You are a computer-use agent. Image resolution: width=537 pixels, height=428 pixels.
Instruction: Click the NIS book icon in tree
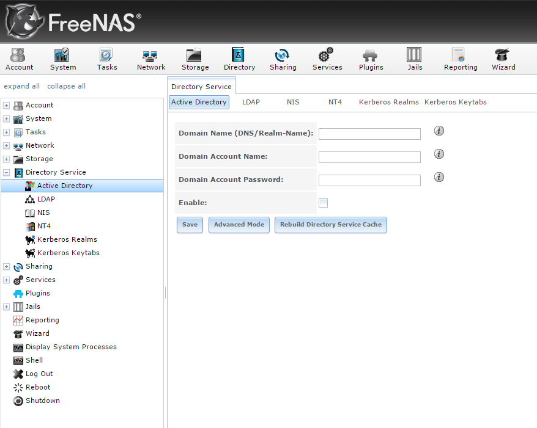click(30, 213)
